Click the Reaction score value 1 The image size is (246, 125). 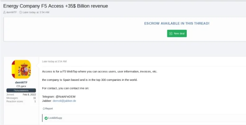[35, 101]
